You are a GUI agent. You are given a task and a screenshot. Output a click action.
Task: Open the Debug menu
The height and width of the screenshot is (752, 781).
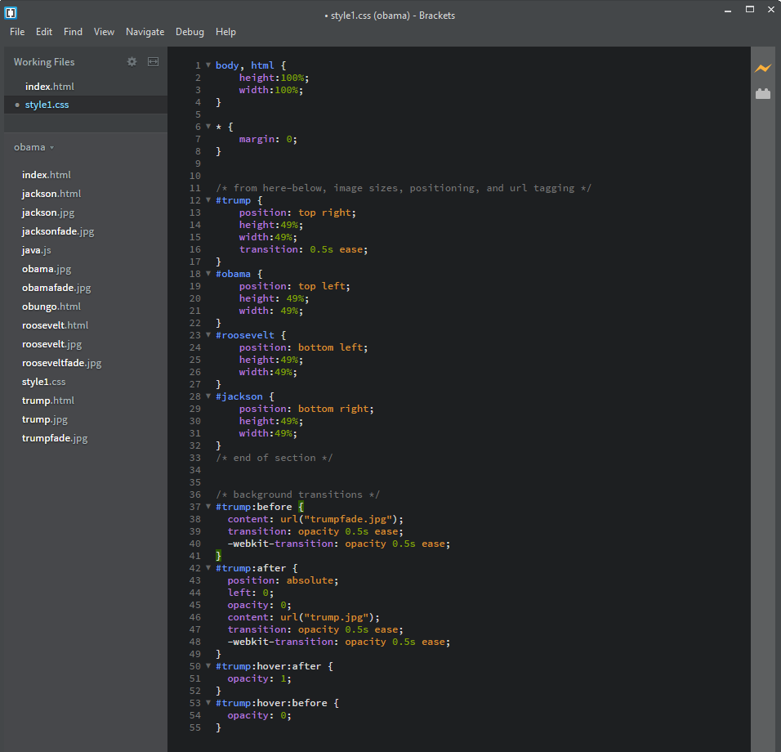point(190,32)
